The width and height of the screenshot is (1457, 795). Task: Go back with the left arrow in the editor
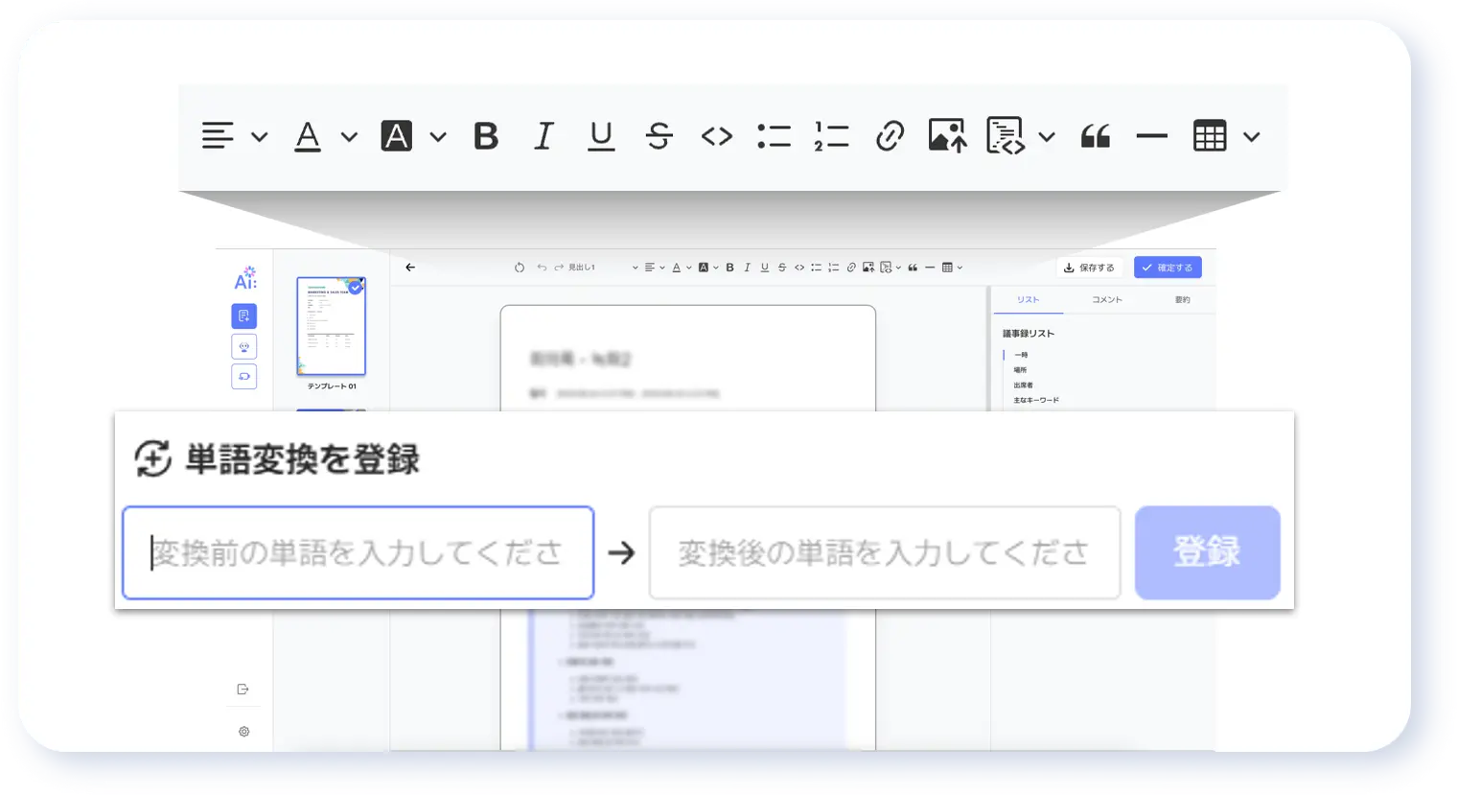[410, 268]
